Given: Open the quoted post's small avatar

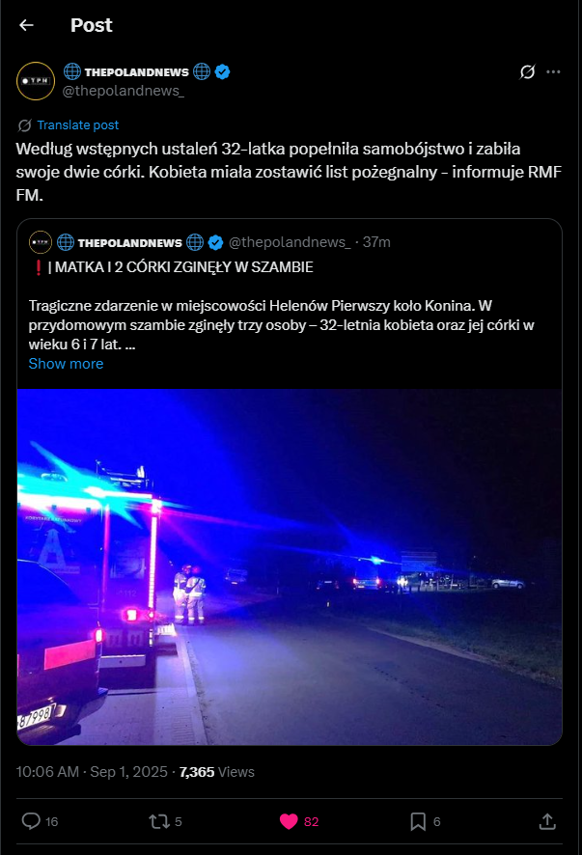Looking at the screenshot, I should click(x=41, y=242).
